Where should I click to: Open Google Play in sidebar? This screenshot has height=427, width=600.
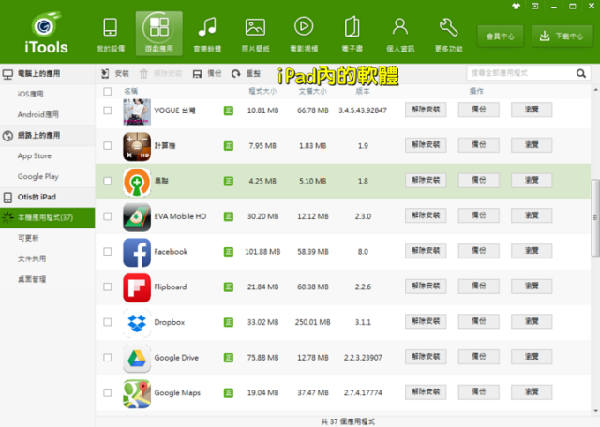48,177
